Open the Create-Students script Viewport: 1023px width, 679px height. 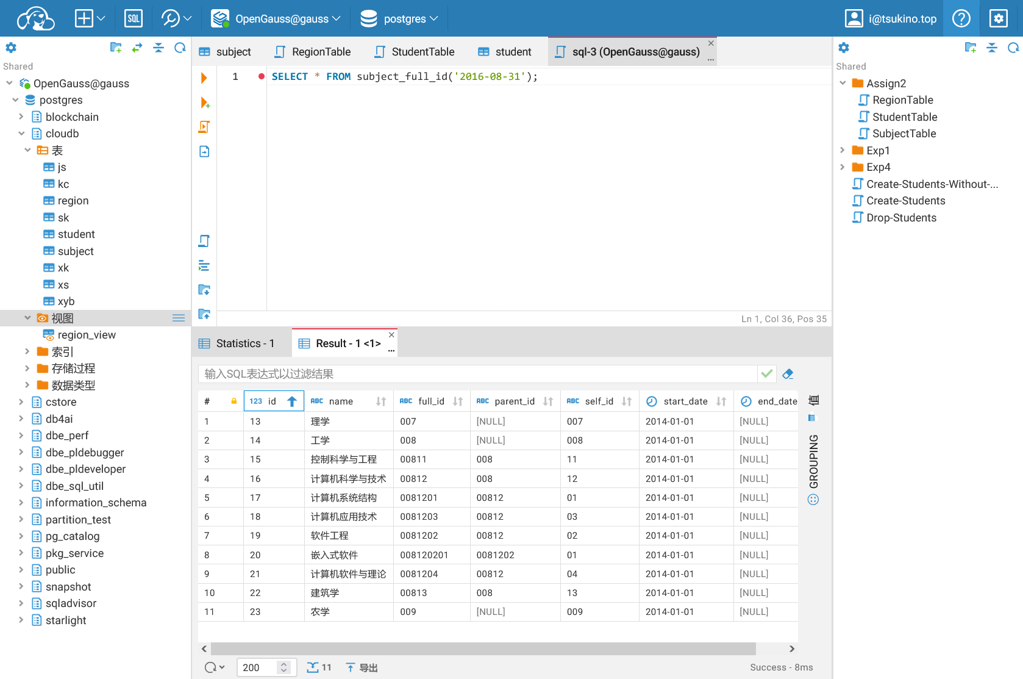click(905, 201)
